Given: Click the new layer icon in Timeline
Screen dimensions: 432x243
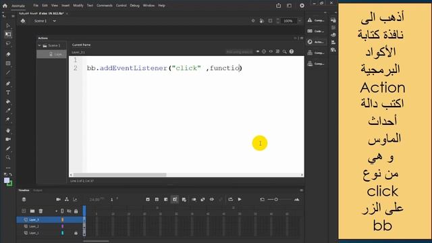Looking at the screenshot, I should point(24,211).
